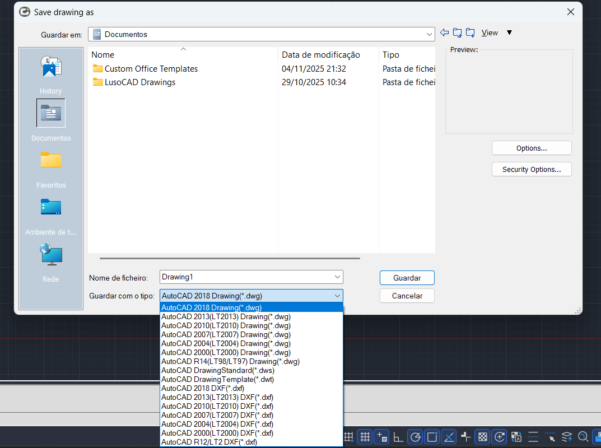The width and height of the screenshot is (601, 448).
Task: Choose AutoCAD DrawingTemplate(*.dwt) from the list
Action: tap(217, 379)
